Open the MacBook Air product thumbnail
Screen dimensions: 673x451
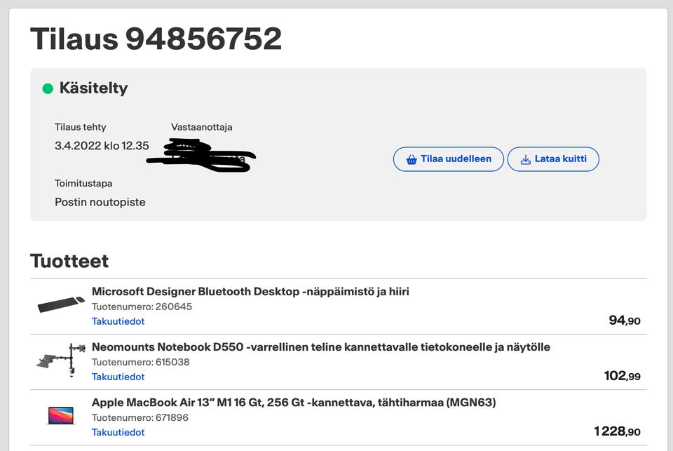point(61,416)
